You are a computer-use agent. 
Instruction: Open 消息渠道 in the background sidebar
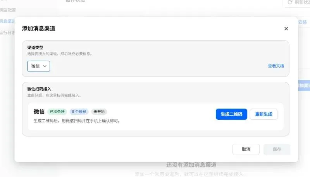pyautogui.click(x=7, y=21)
